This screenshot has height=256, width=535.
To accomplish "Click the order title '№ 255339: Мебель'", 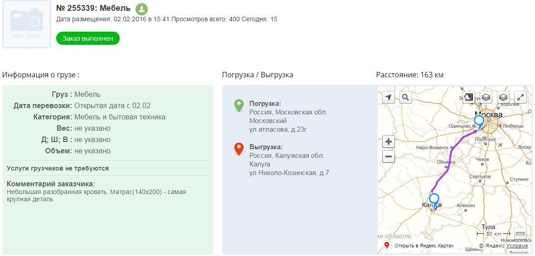I will (93, 8).
